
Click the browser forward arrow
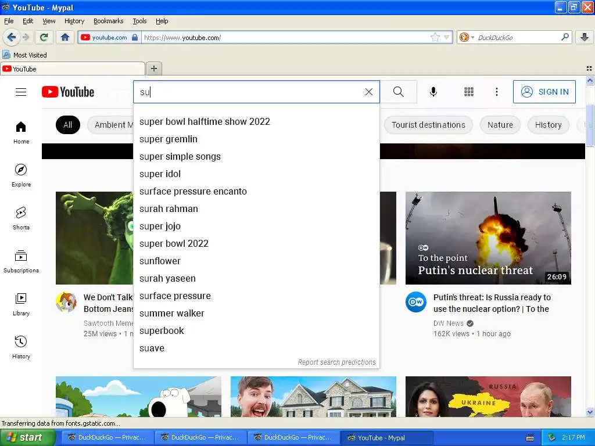(26, 37)
